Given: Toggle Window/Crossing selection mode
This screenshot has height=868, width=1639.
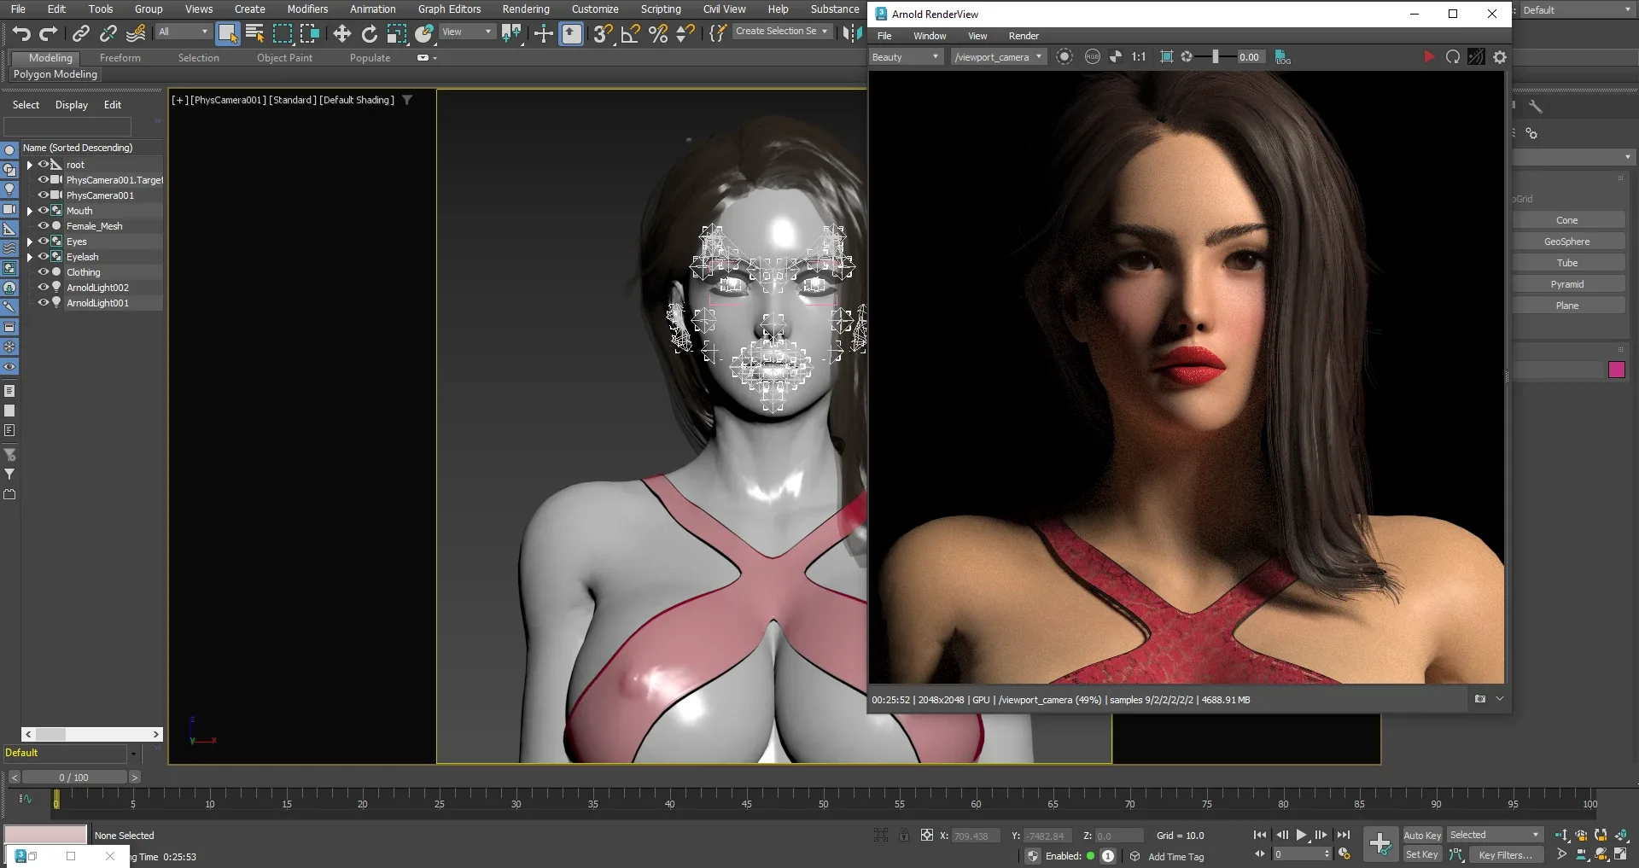Looking at the screenshot, I should tap(309, 33).
